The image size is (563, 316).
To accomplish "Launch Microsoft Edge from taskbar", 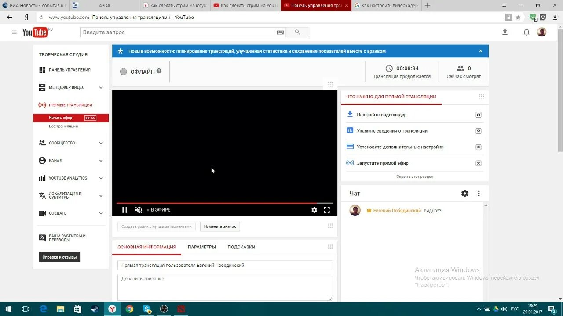I will (x=43, y=309).
